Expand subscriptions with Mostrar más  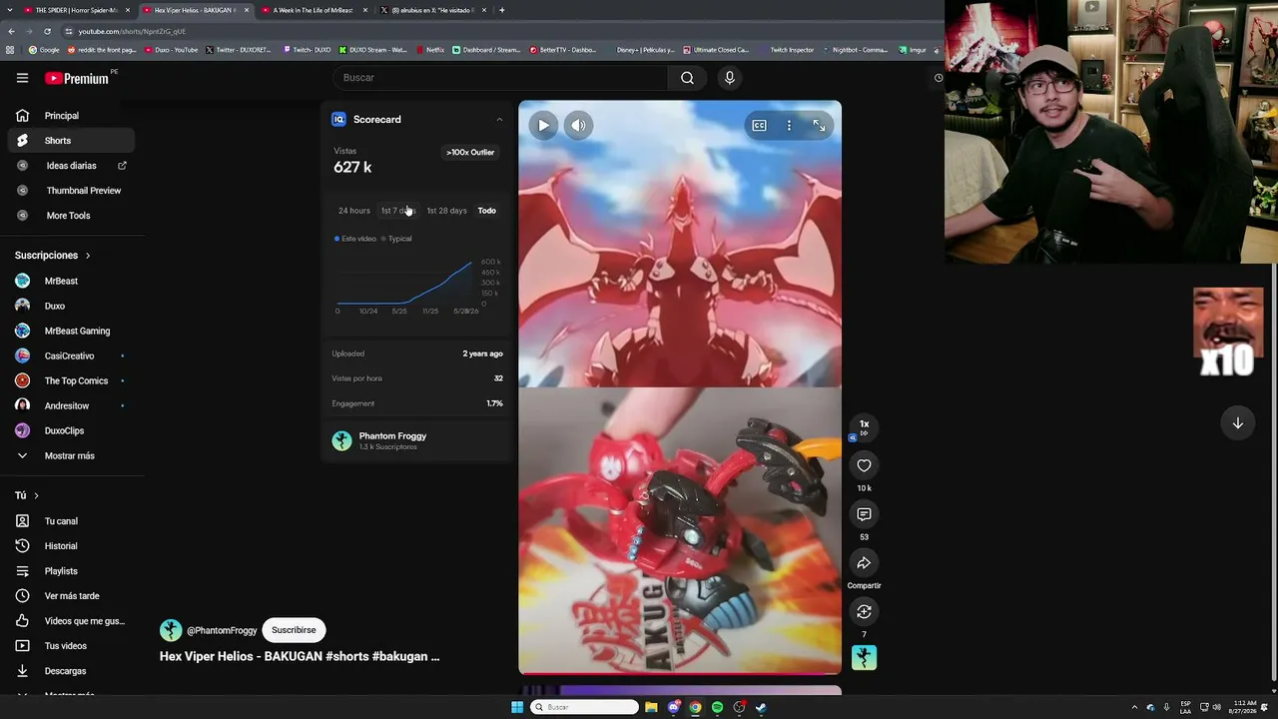[x=71, y=456]
